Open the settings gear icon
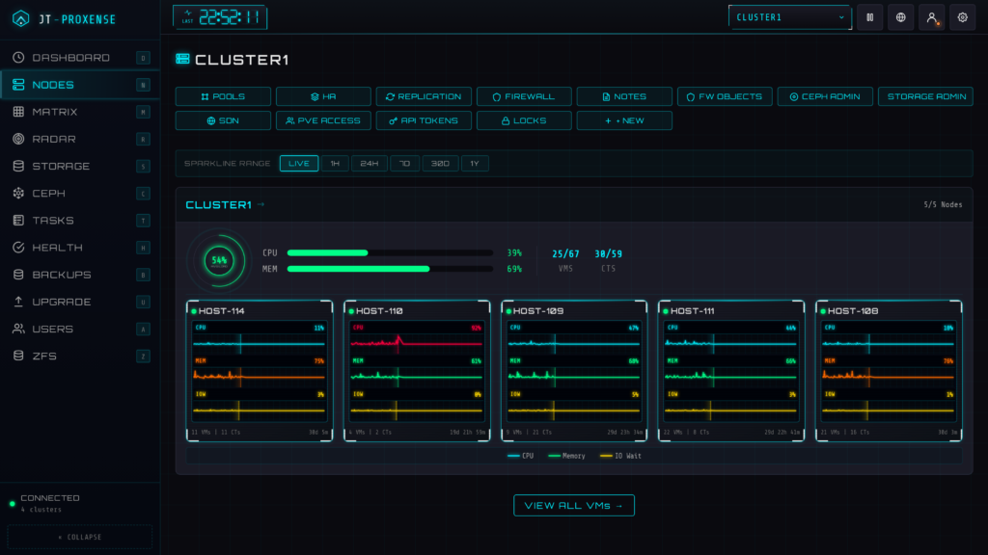This screenshot has width=988, height=555. tap(962, 17)
